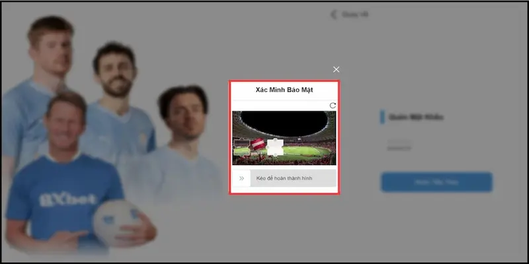This screenshot has height=264, width=529.
Task: Click the double-arrow slider handle
Action: [241, 178]
